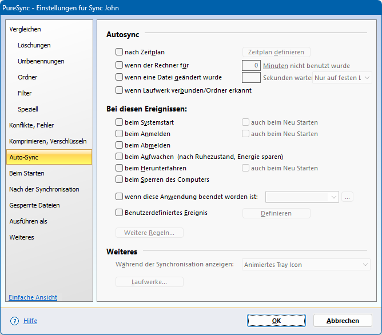This screenshot has height=335, width=382.
Task: Open the Vergleichen settings page
Action: (49, 29)
